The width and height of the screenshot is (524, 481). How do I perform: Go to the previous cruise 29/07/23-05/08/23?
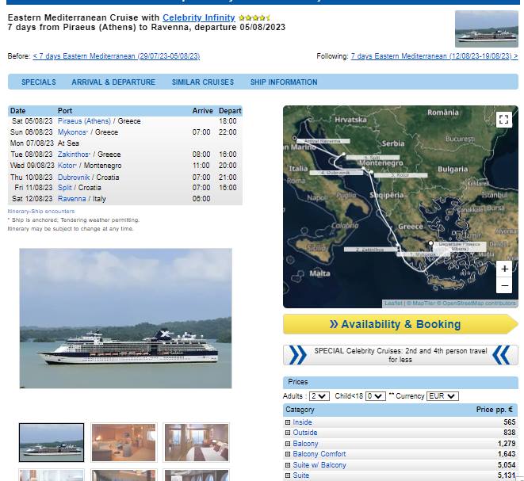click(117, 56)
